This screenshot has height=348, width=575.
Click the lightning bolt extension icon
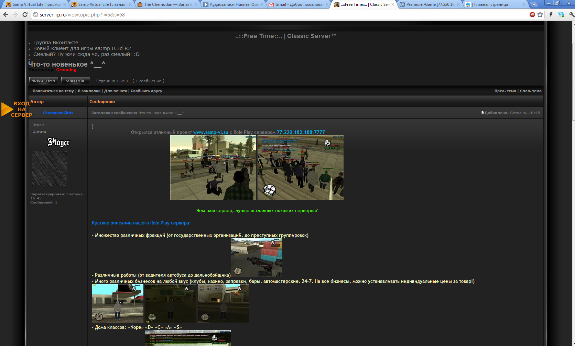pyautogui.click(x=551, y=14)
